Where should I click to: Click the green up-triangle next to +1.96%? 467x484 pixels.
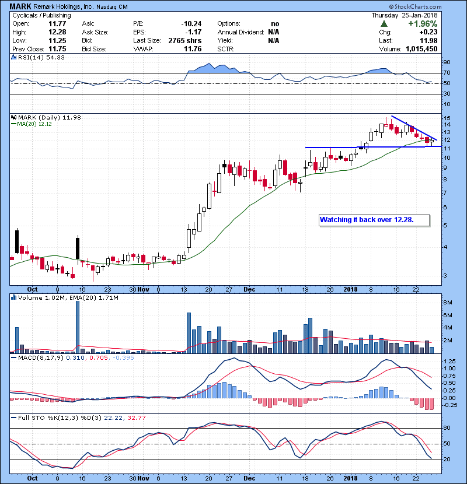384,24
